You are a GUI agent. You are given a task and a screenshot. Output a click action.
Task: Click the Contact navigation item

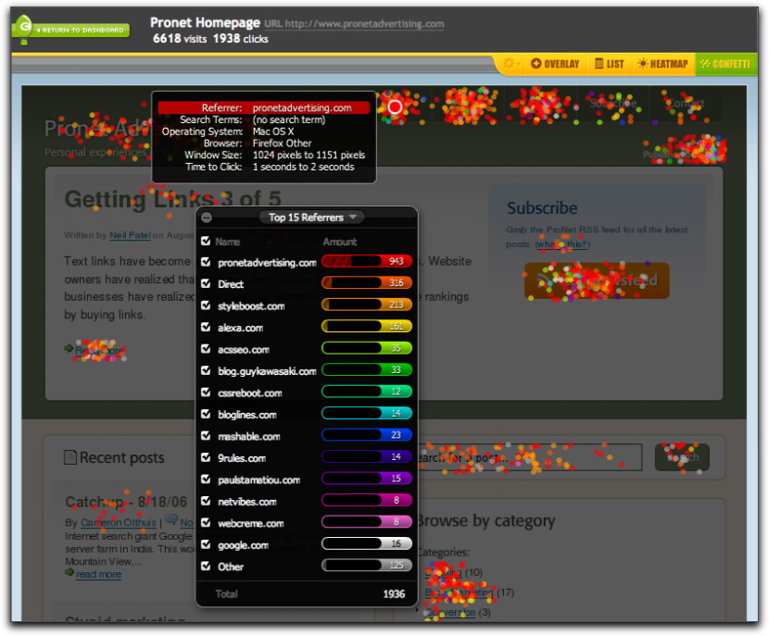[687, 104]
